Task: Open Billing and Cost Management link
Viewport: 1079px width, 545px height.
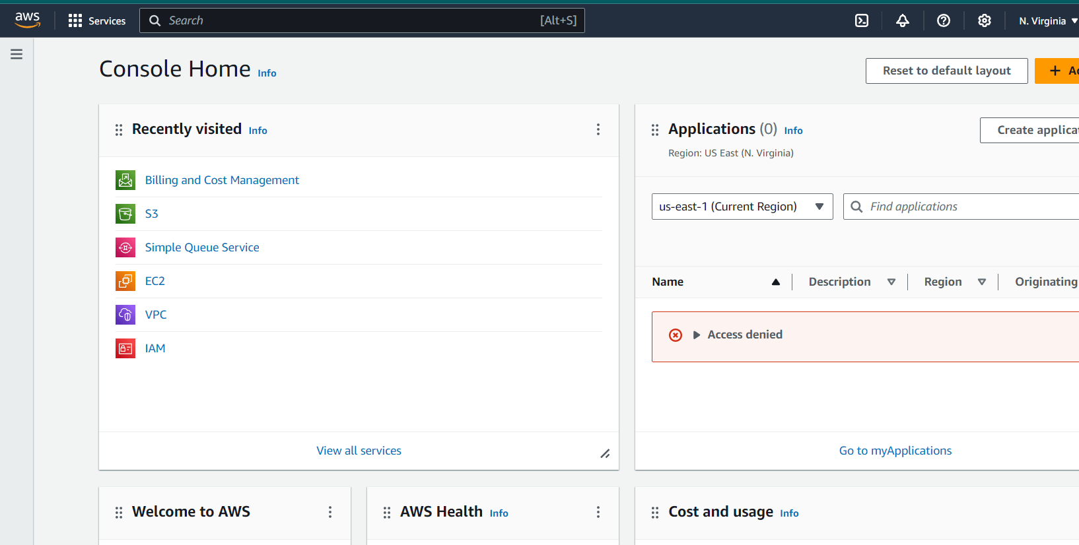Action: 222,180
